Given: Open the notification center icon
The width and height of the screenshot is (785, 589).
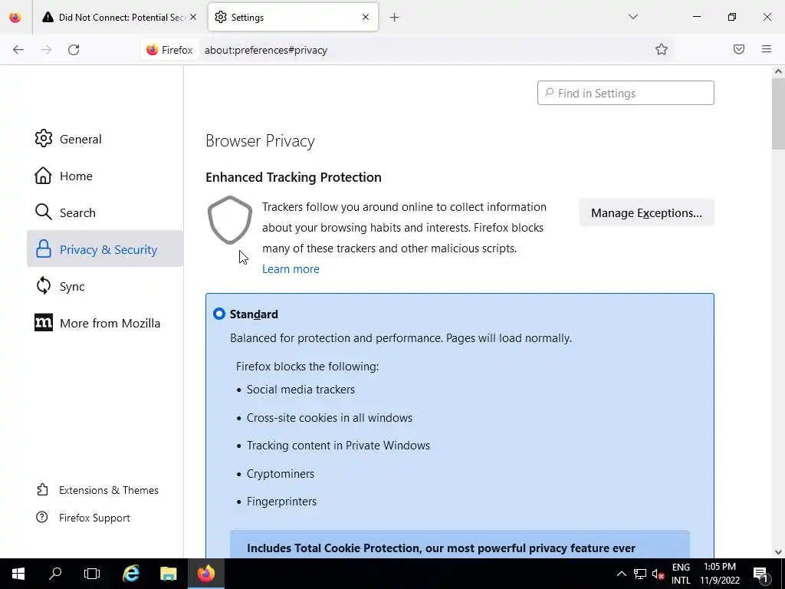Looking at the screenshot, I should tap(760, 574).
